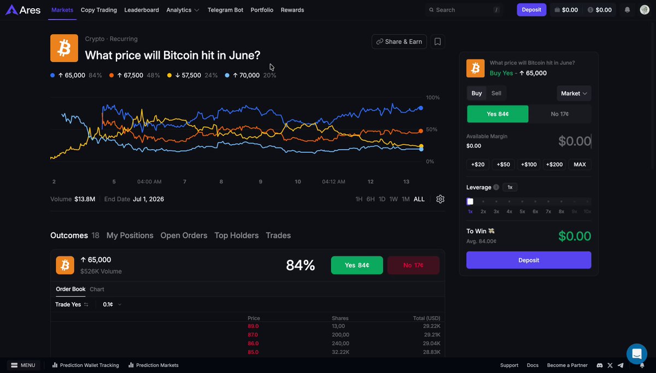
Task: Switch to Trades tab
Action: tap(278, 235)
